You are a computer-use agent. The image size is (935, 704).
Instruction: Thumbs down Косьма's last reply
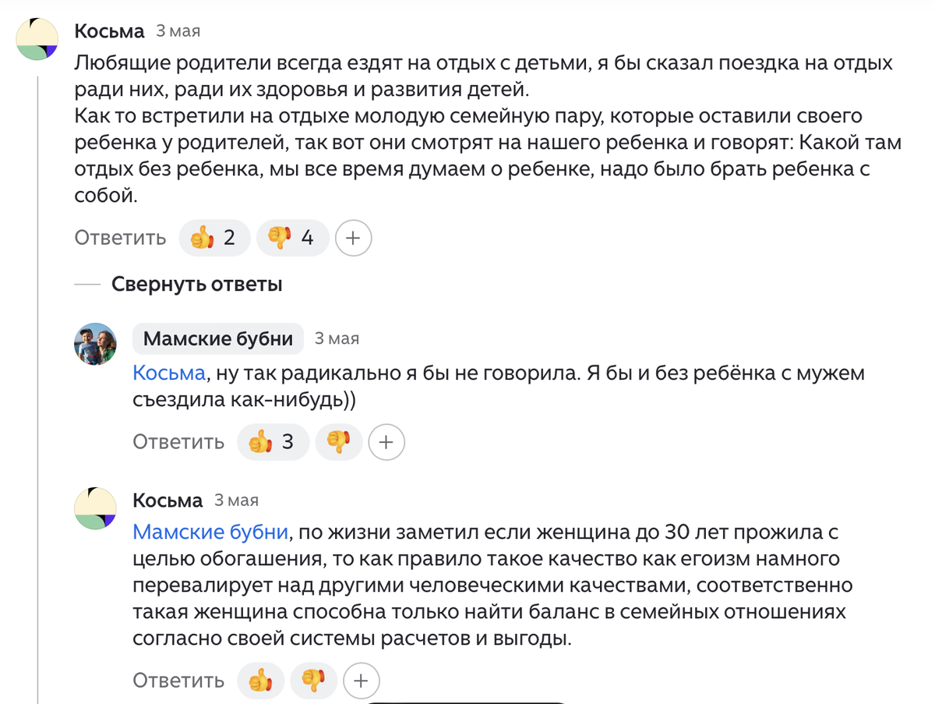tap(313, 681)
